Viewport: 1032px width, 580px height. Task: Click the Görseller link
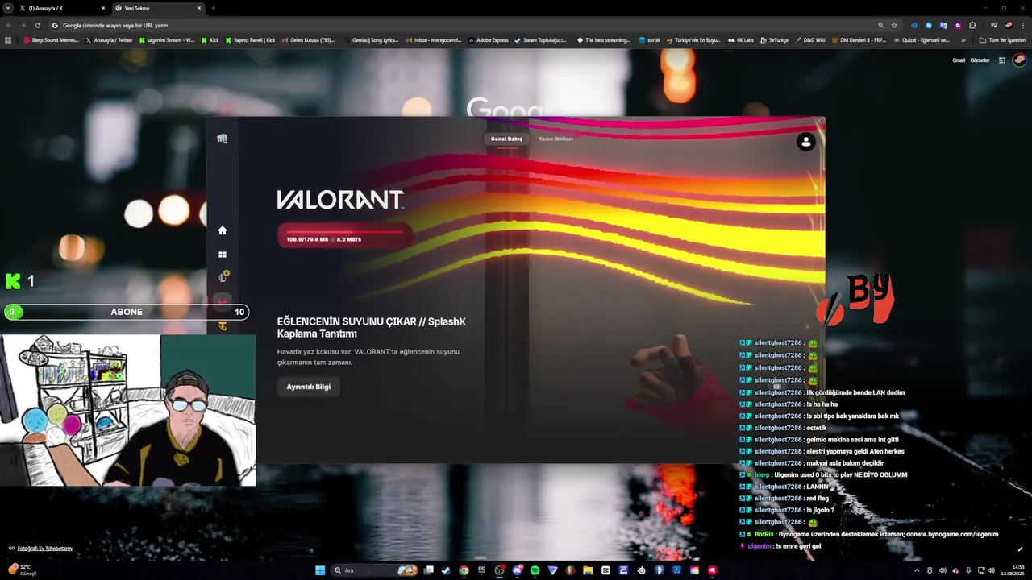point(980,60)
